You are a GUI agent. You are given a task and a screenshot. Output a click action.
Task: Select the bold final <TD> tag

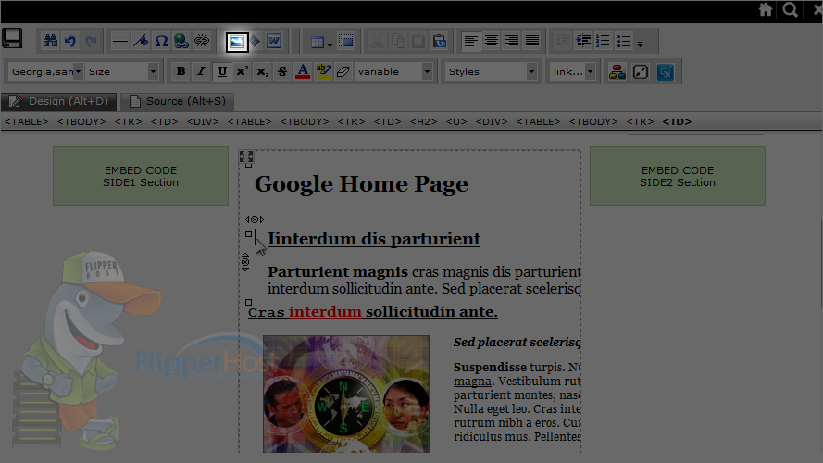[677, 122]
